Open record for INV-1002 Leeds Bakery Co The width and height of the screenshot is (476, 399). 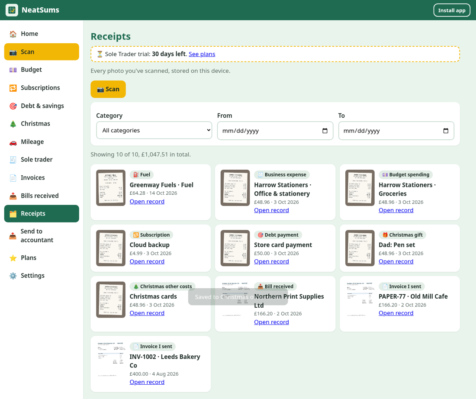147,382
